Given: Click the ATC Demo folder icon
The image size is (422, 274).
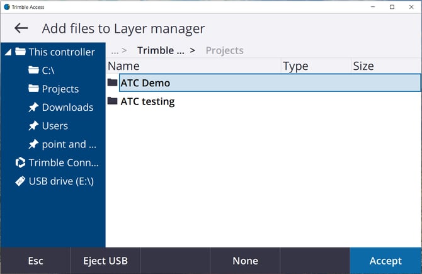Looking at the screenshot, I should (x=113, y=83).
